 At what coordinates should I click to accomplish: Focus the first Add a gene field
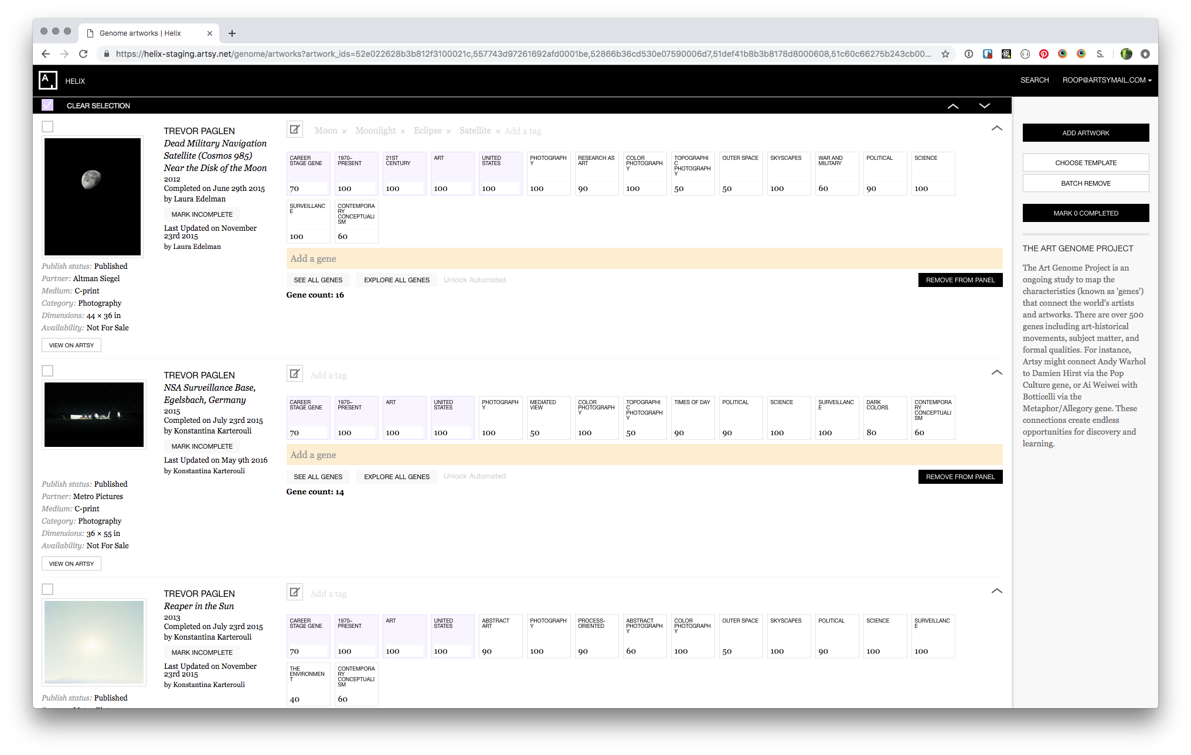(x=644, y=258)
